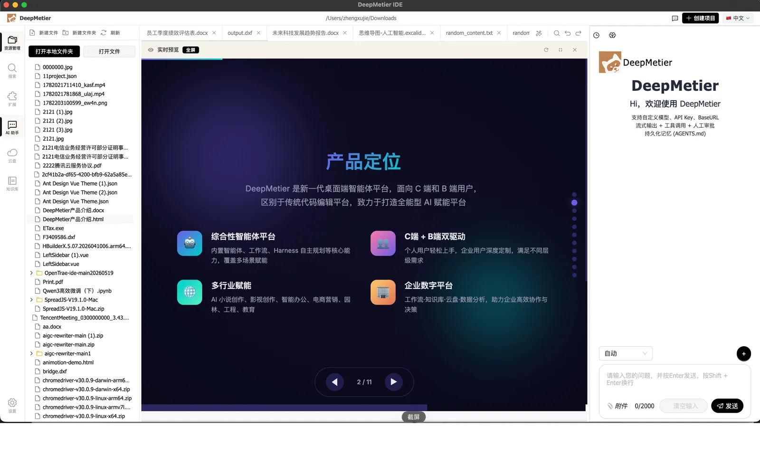Click the 企业数字平台 building card icon
The height and width of the screenshot is (475, 760).
click(383, 292)
